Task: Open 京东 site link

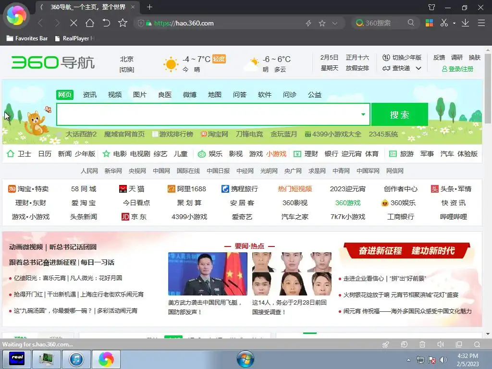Action: pos(134,217)
